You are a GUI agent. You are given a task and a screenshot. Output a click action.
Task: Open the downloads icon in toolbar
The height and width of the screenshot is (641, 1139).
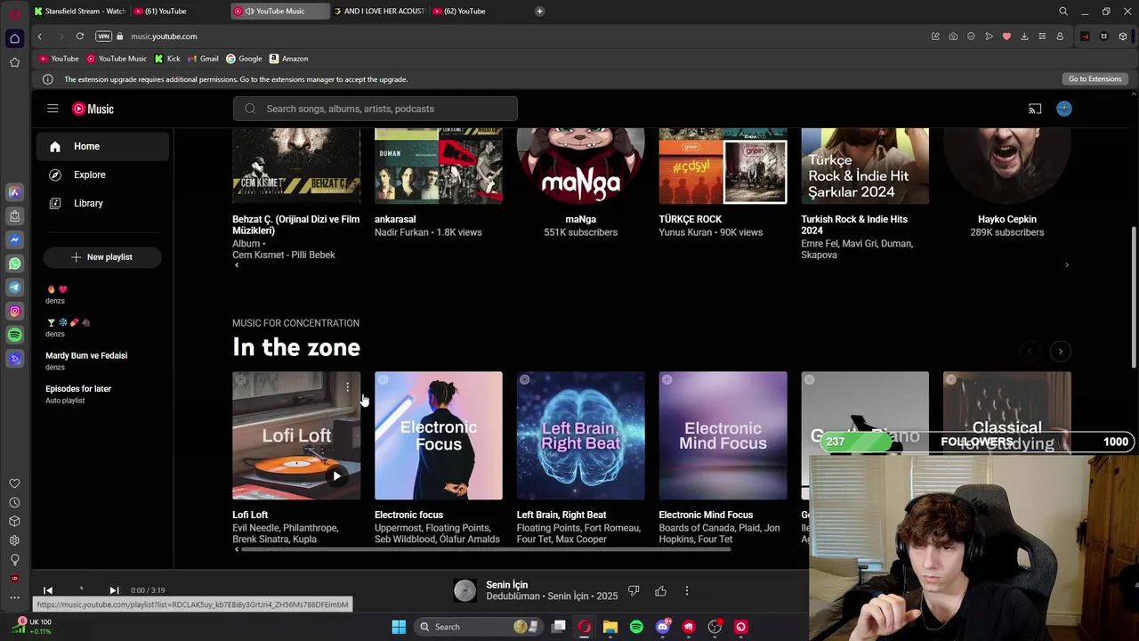pos(1024,37)
